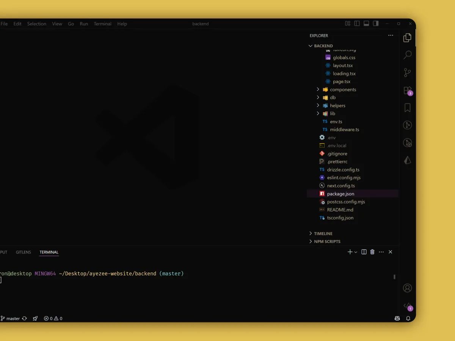This screenshot has height=341, width=455.
Task: Kill terminal with the trash icon
Action: (x=372, y=252)
